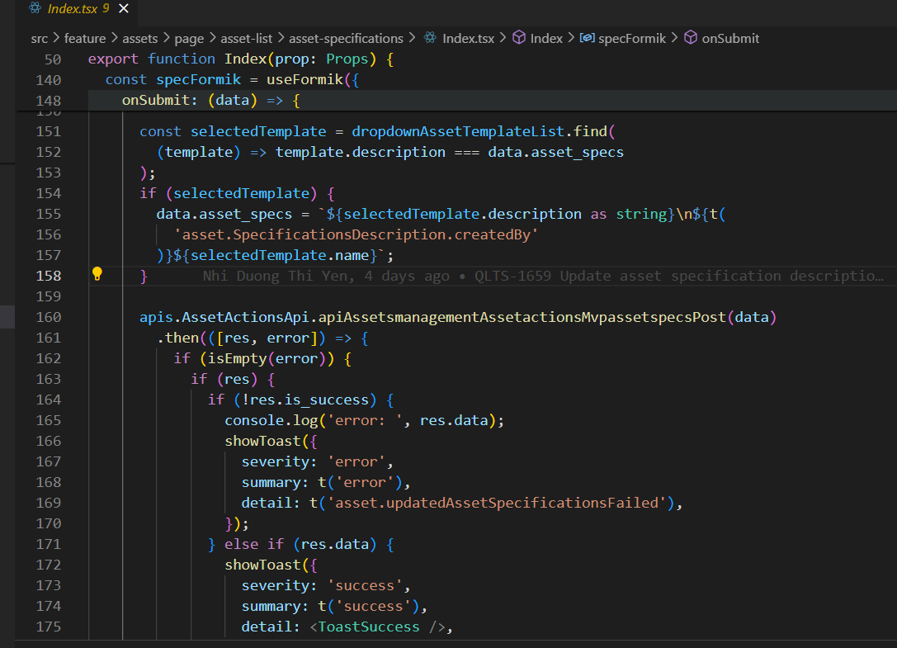Click 'selectedTemplate' on line 151
This screenshot has height=648, width=897.
coord(258,131)
